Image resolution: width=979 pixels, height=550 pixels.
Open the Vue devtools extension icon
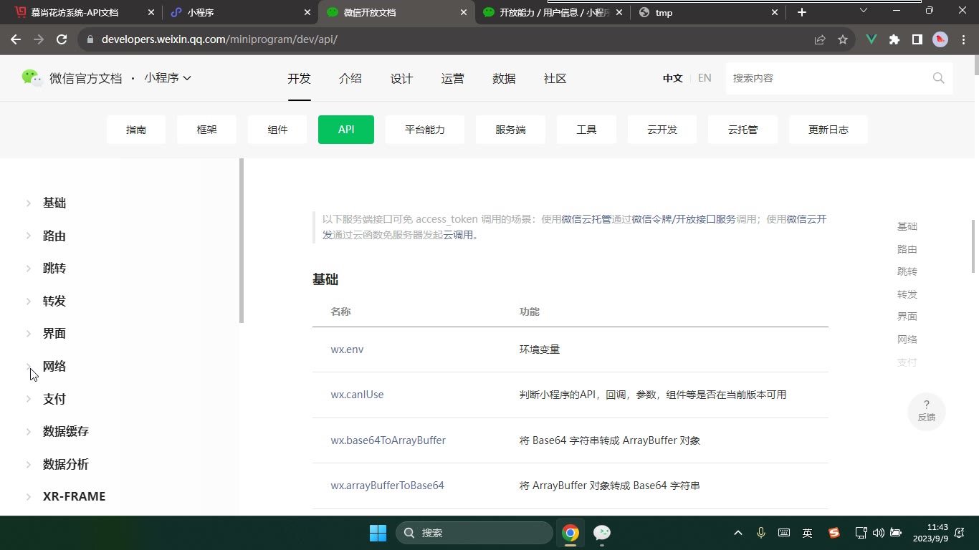click(x=871, y=39)
